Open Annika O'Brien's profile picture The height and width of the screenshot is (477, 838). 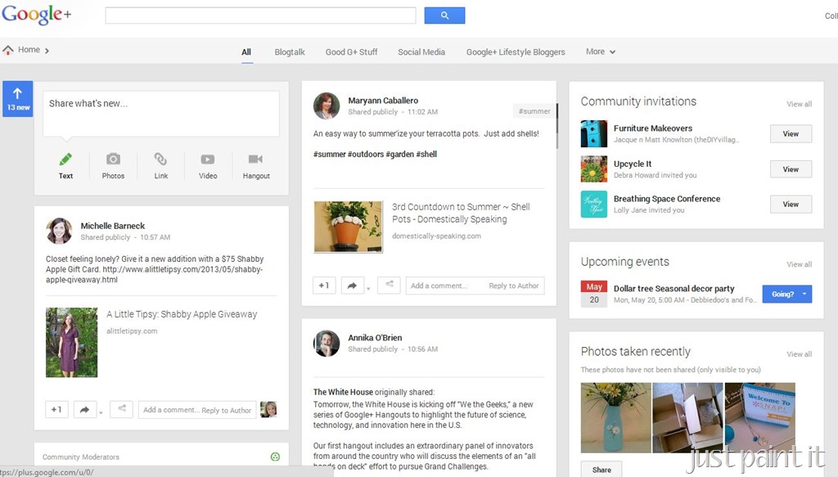point(327,343)
